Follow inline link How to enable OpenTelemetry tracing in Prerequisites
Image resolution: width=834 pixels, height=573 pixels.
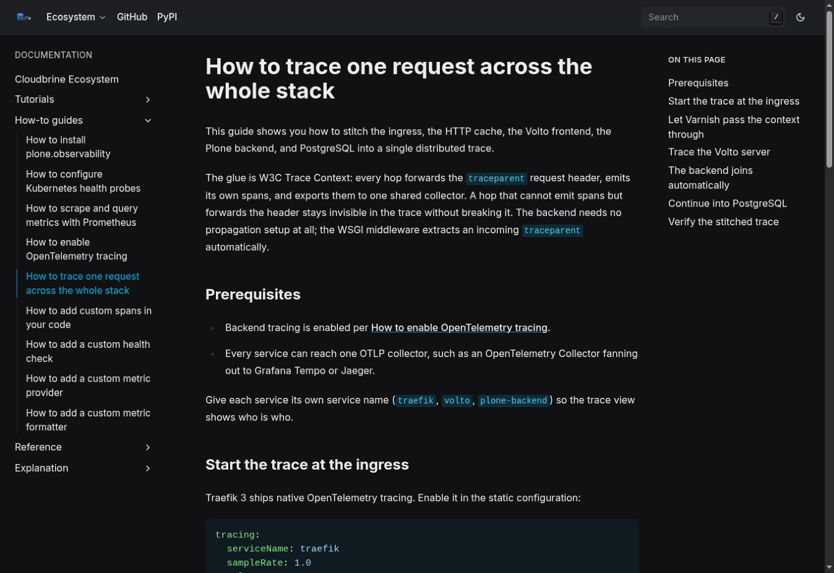pyautogui.click(x=459, y=327)
